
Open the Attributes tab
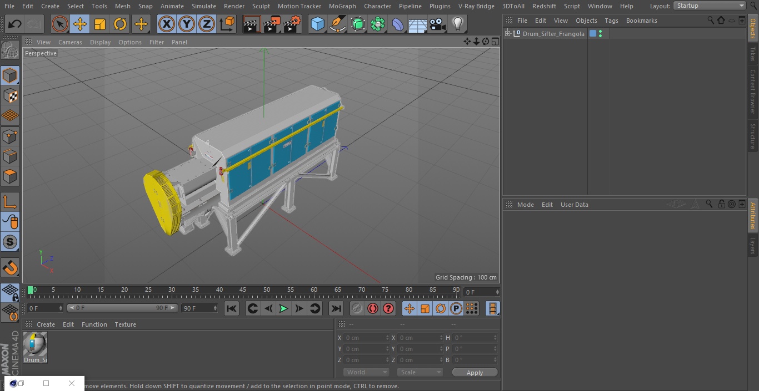coord(753,215)
